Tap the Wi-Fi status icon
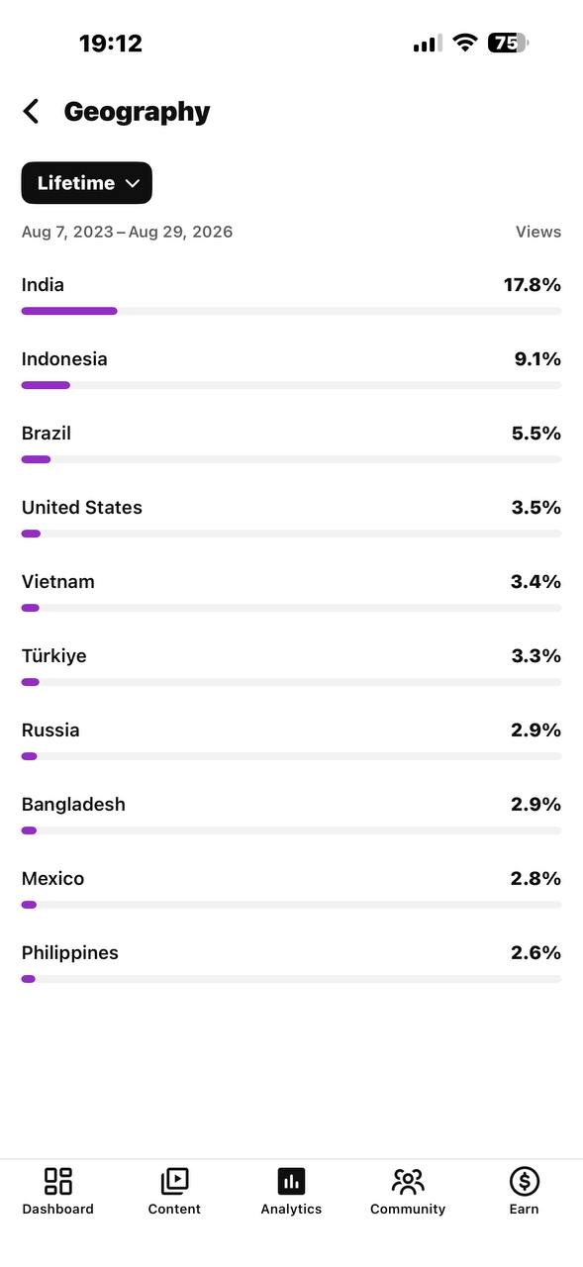 click(464, 43)
